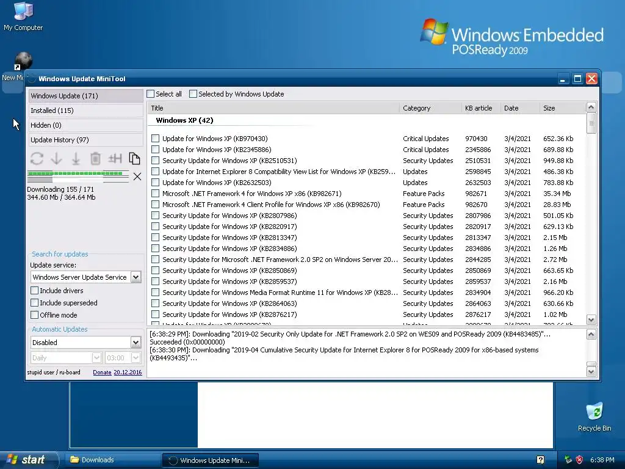Click the system clock showing 6:38 PM
This screenshot has width=625, height=469.
pos(602,460)
